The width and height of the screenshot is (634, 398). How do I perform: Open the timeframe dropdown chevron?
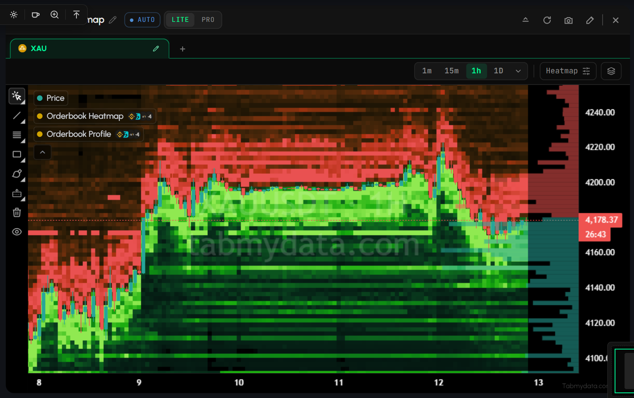click(518, 71)
